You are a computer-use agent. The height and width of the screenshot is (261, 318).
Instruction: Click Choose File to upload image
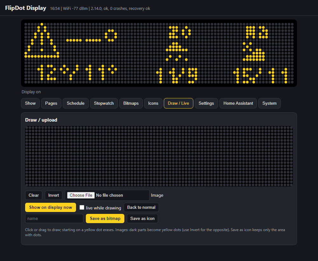(x=81, y=195)
